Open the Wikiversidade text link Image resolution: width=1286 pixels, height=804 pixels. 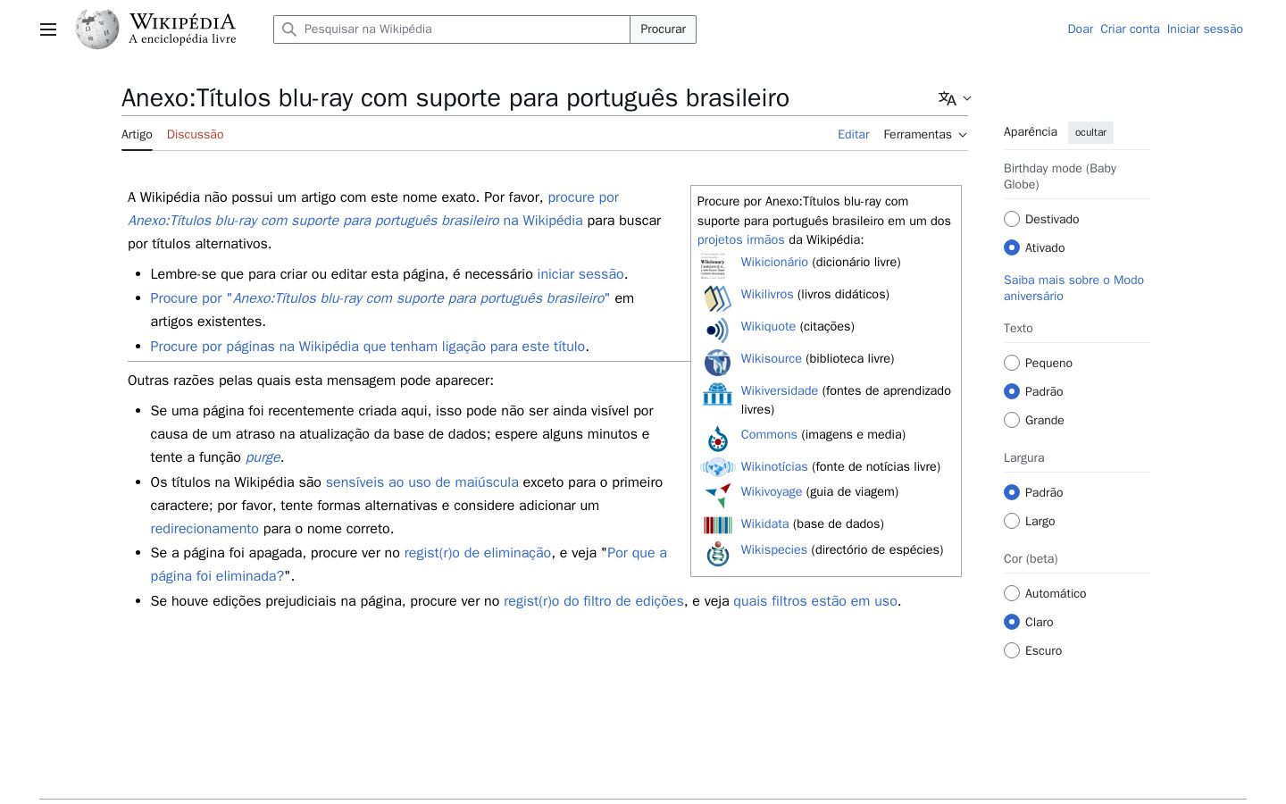pyautogui.click(x=780, y=391)
